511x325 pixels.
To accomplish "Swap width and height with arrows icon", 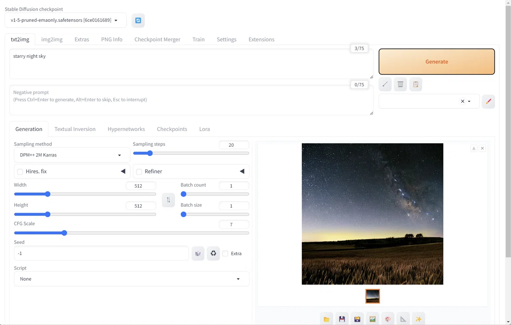I will (x=168, y=200).
